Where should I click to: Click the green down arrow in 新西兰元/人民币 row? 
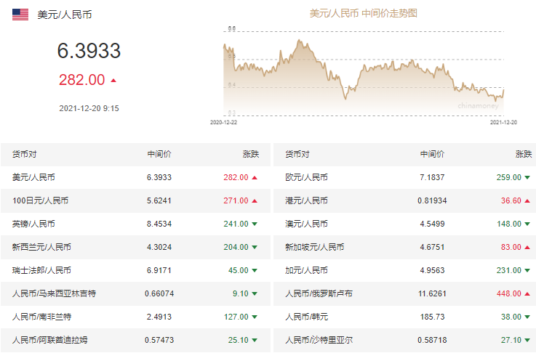[255, 247]
